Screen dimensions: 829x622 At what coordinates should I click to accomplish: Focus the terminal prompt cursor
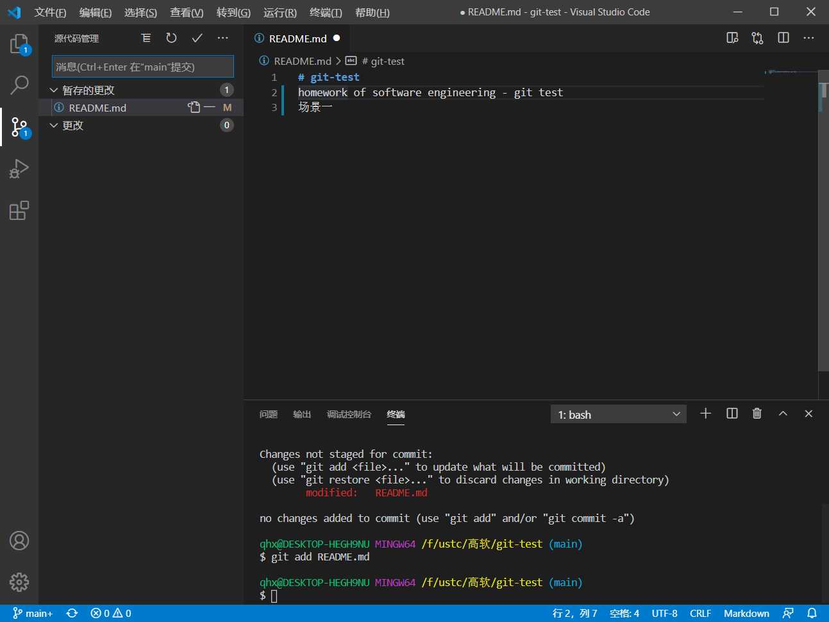coord(274,596)
